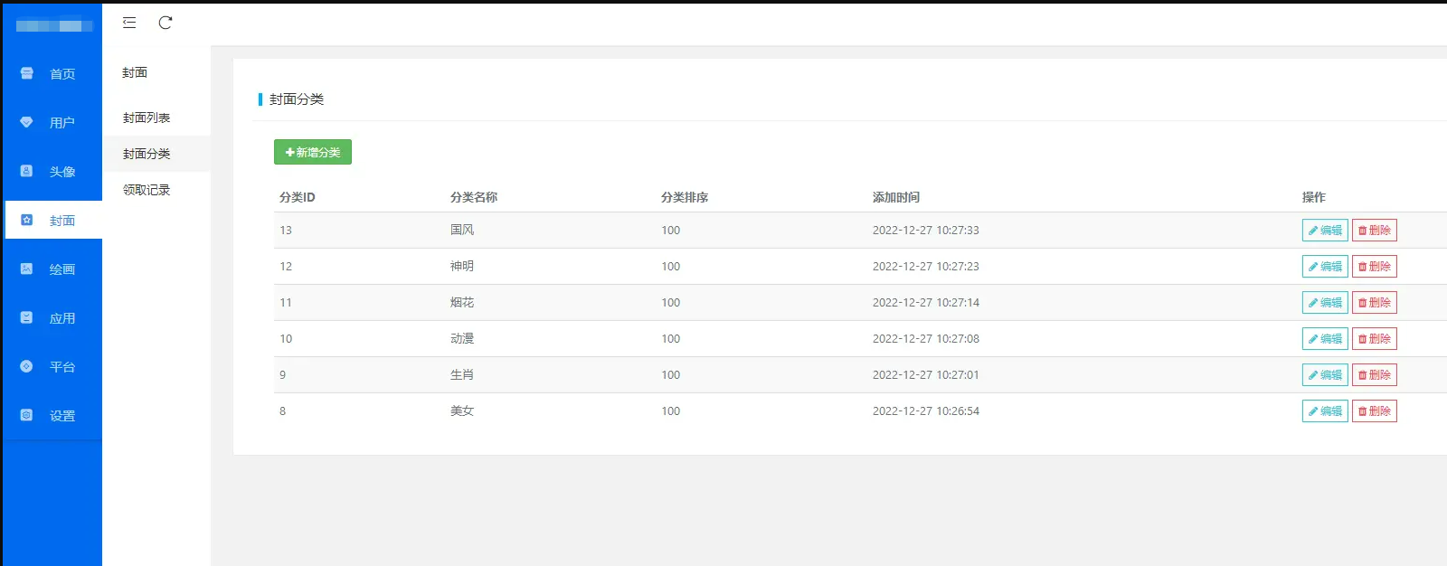The image size is (1447, 566).
Task: Click the ID cell 10
Action: [x=286, y=338]
